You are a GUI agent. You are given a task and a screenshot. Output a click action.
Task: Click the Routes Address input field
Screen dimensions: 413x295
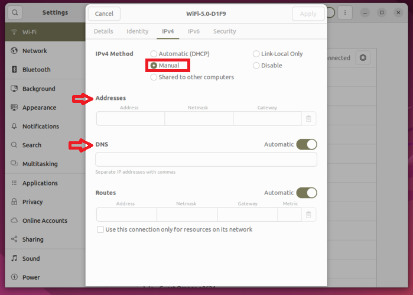click(126, 215)
